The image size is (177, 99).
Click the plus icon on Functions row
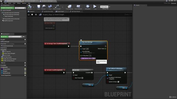click(x=25, y=44)
